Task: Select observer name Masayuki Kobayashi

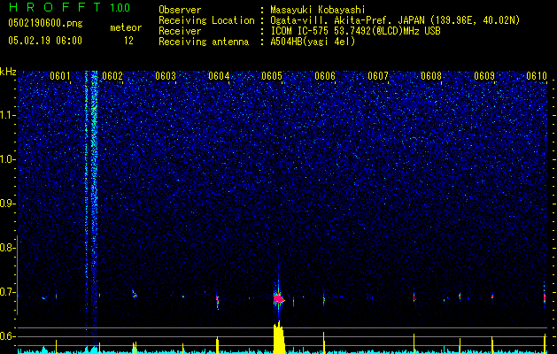Action: click(318, 11)
